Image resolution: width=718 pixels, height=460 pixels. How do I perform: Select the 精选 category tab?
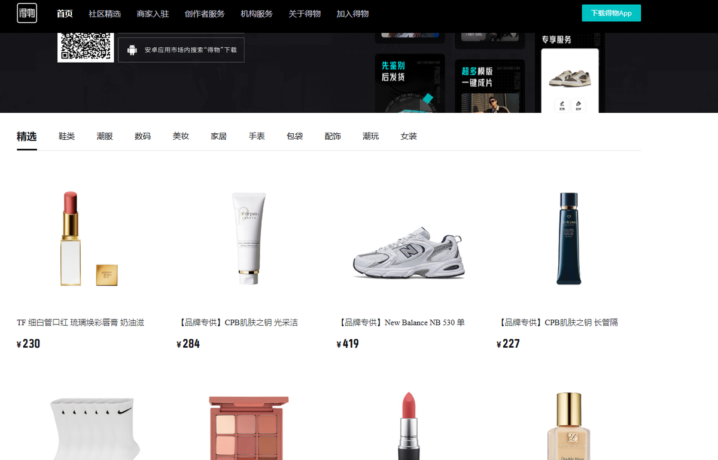coord(27,136)
